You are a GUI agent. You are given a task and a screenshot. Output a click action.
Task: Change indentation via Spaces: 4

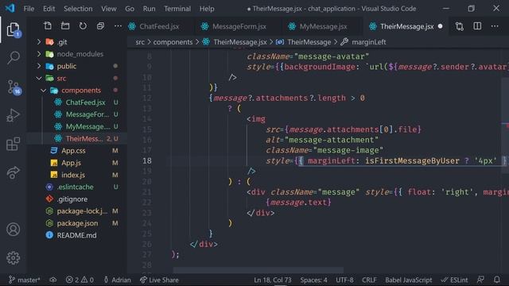(313, 280)
